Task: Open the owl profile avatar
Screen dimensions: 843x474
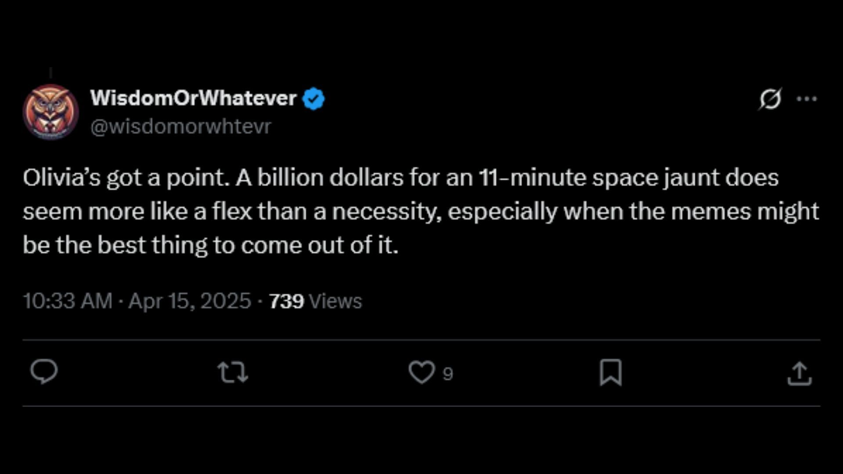Action: [50, 112]
